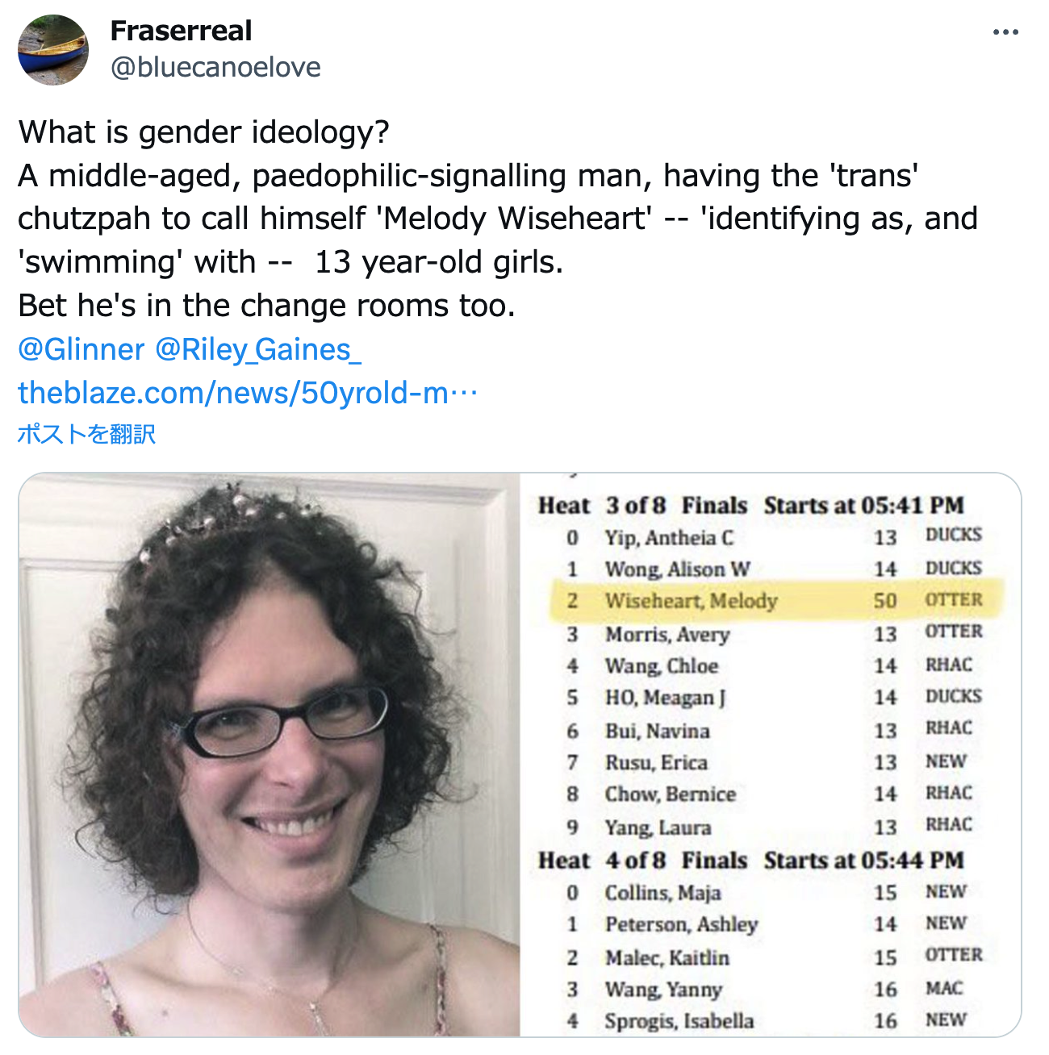This screenshot has width=1049, height=1055.
Task: Open the portrait photo in the attached image
Action: click(270, 754)
